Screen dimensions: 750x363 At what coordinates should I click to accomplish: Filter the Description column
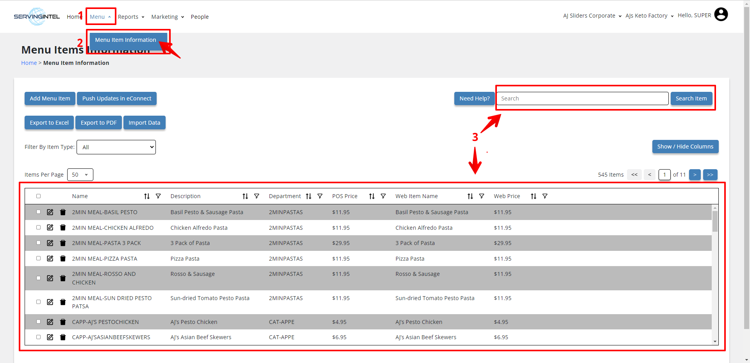(257, 196)
